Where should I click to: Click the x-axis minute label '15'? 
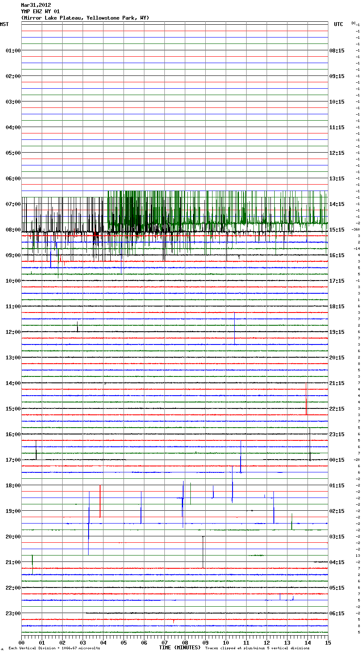(x=327, y=643)
